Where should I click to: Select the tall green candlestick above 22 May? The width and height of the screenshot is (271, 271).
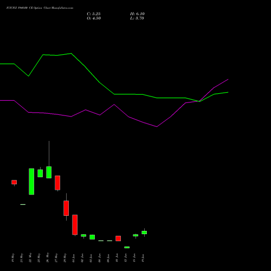click(31, 182)
